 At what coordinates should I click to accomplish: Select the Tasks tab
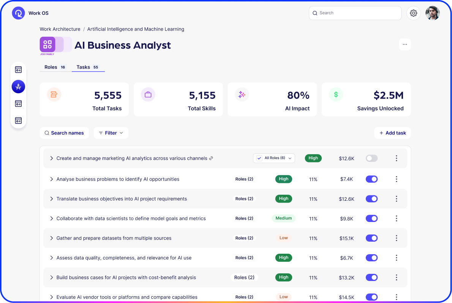tap(83, 67)
